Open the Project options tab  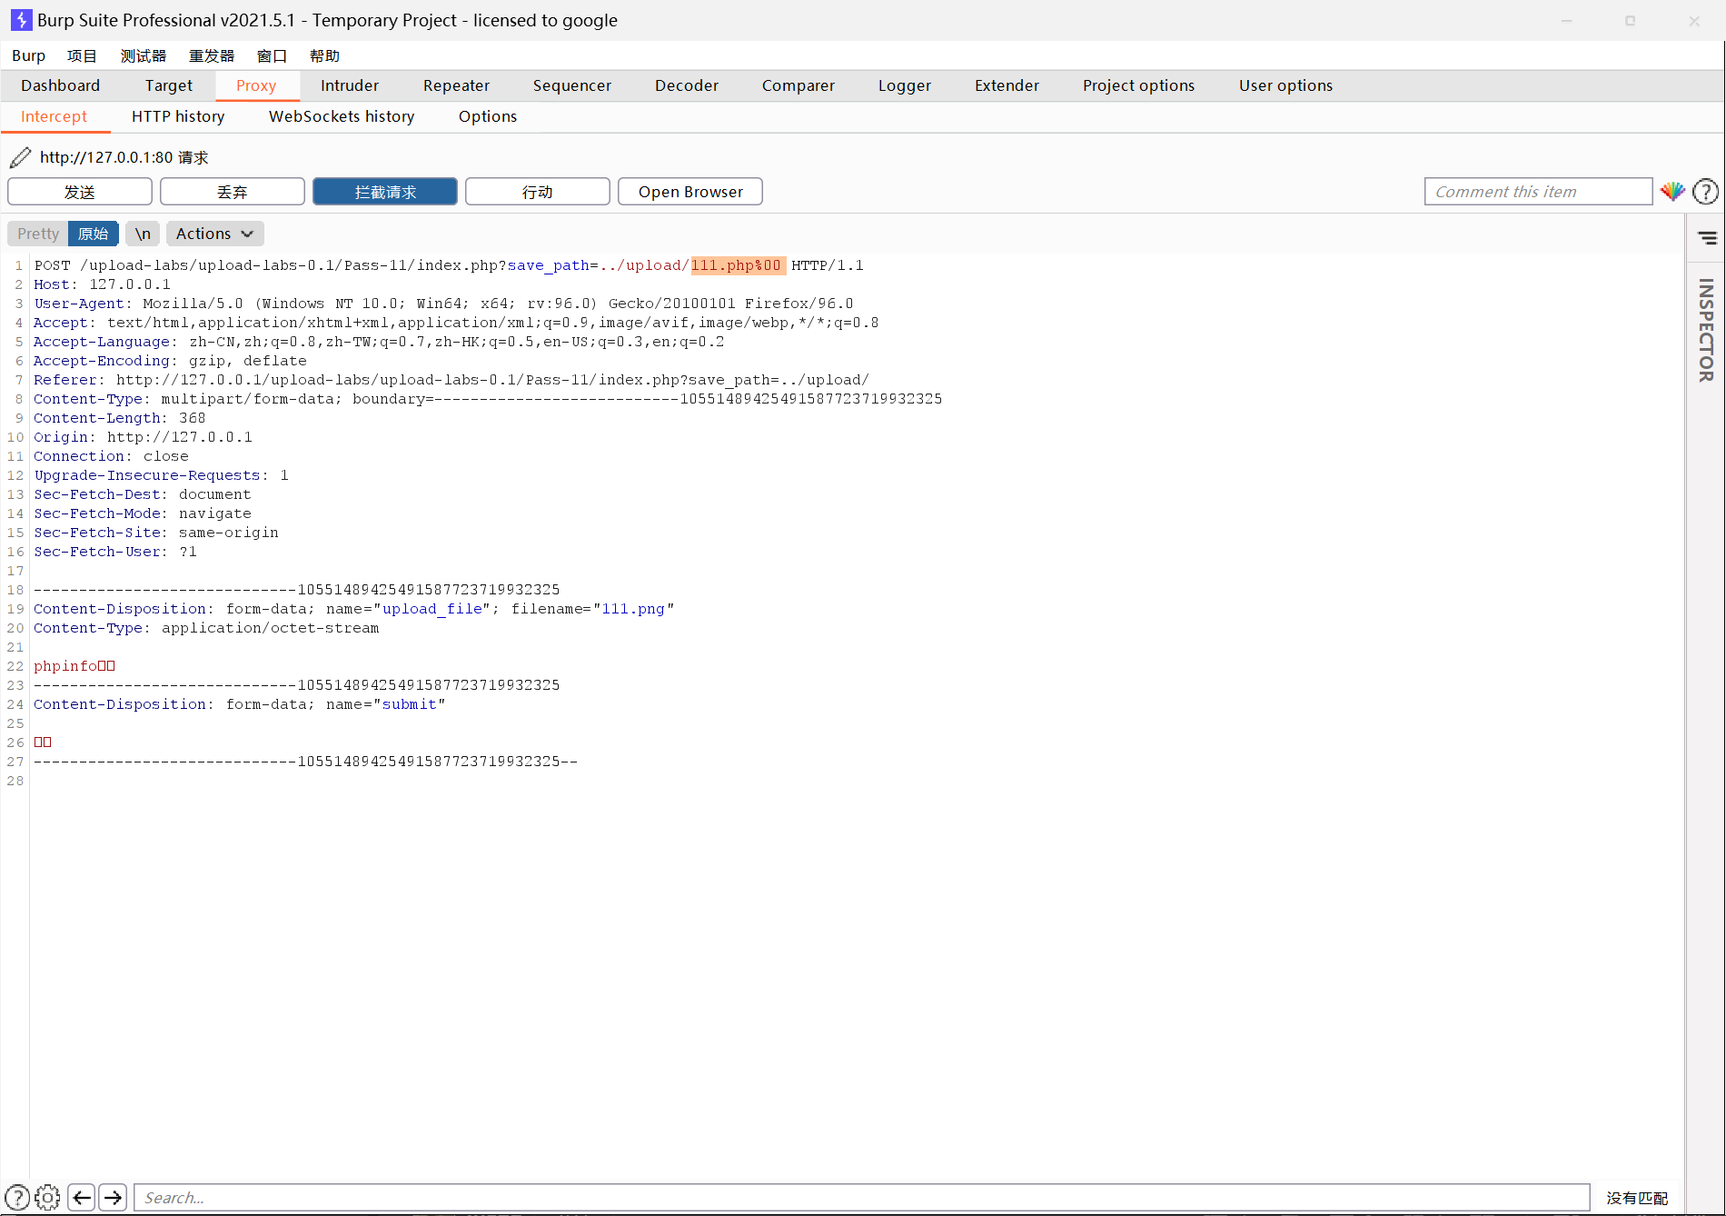(1139, 85)
